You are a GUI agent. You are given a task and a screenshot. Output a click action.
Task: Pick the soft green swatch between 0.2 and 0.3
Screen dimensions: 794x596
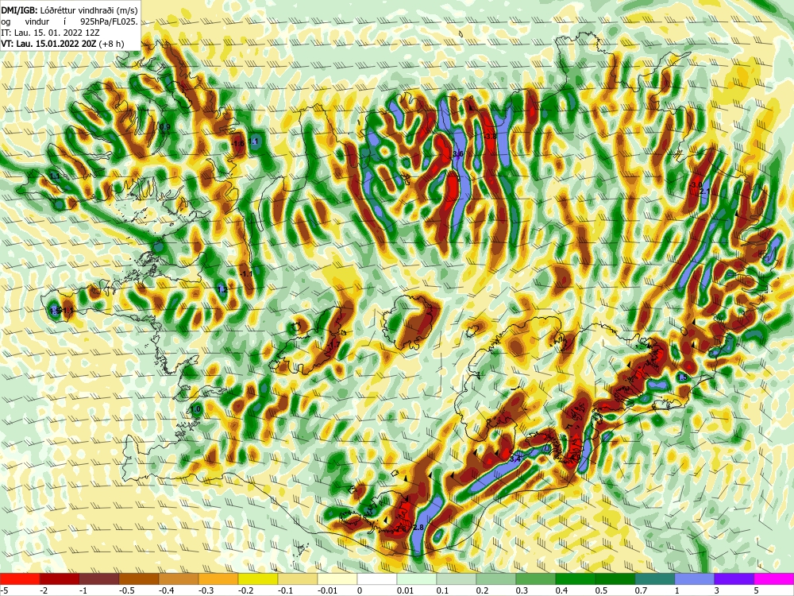coord(496,579)
